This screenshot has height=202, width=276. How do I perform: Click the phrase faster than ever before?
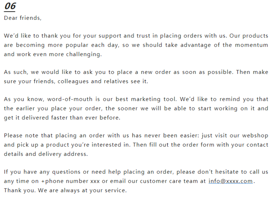click(x=86, y=117)
